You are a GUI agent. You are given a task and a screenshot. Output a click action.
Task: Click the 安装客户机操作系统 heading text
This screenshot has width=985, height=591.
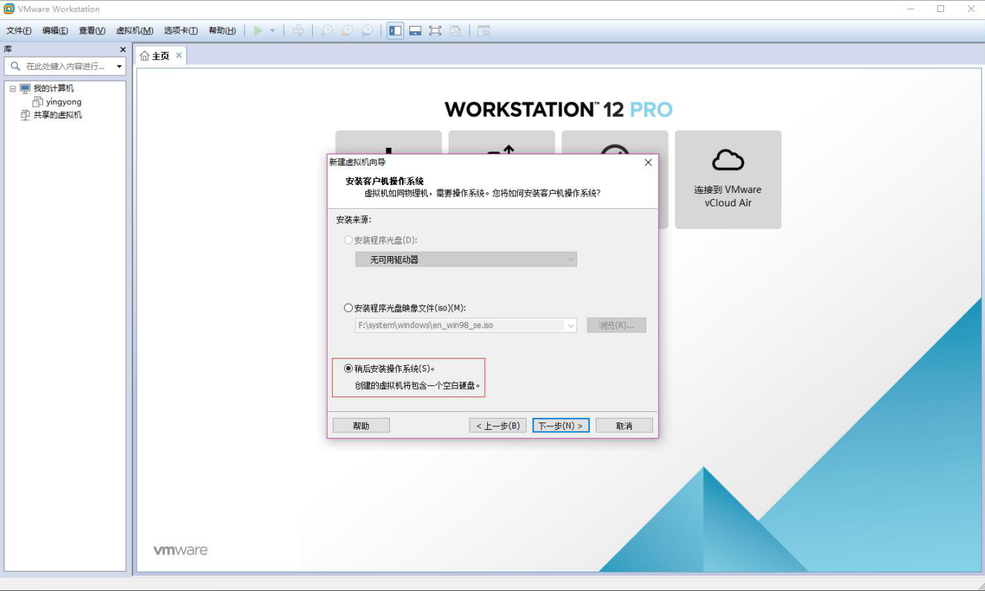385,181
